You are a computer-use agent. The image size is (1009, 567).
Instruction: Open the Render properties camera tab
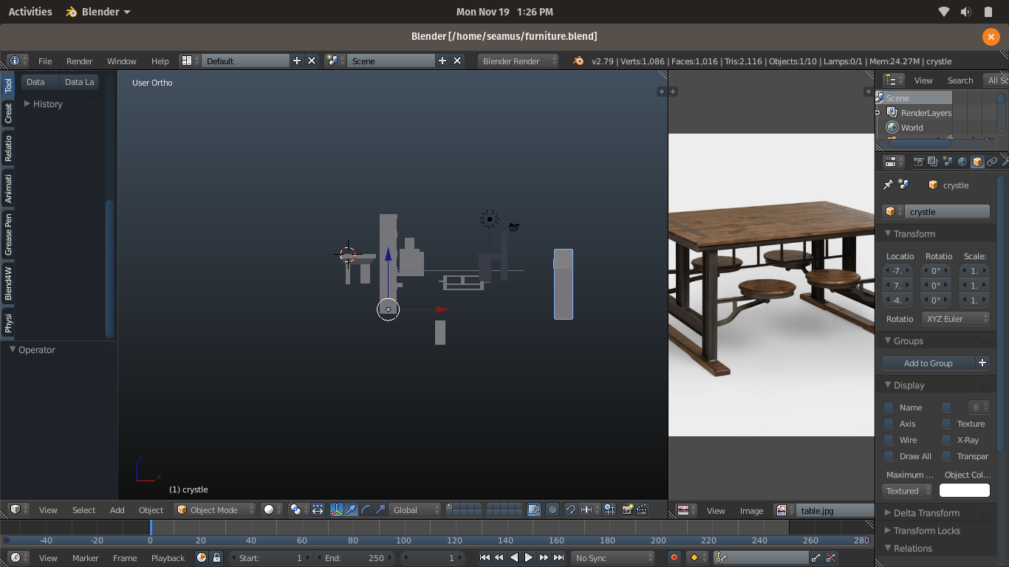click(919, 162)
